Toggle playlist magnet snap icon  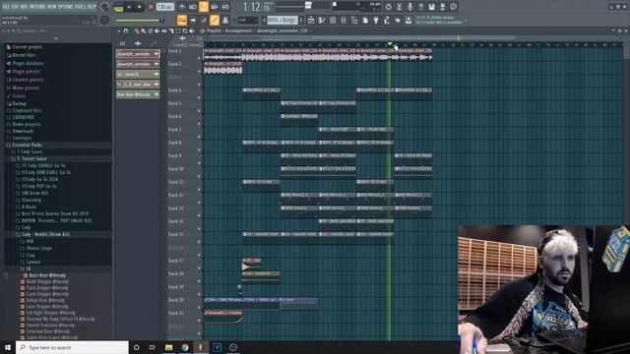tap(126, 30)
